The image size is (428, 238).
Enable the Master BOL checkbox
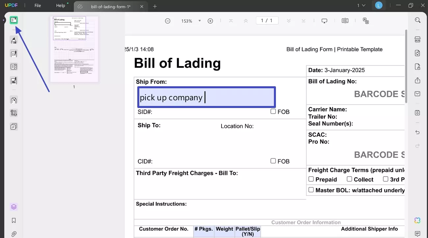[311, 190]
